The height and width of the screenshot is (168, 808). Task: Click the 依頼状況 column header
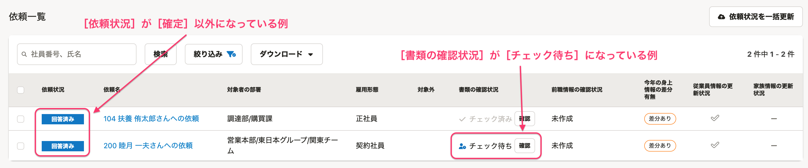click(x=53, y=90)
